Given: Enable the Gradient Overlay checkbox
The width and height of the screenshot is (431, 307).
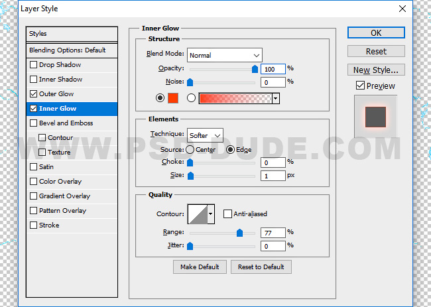Looking at the screenshot, I should click(x=33, y=196).
